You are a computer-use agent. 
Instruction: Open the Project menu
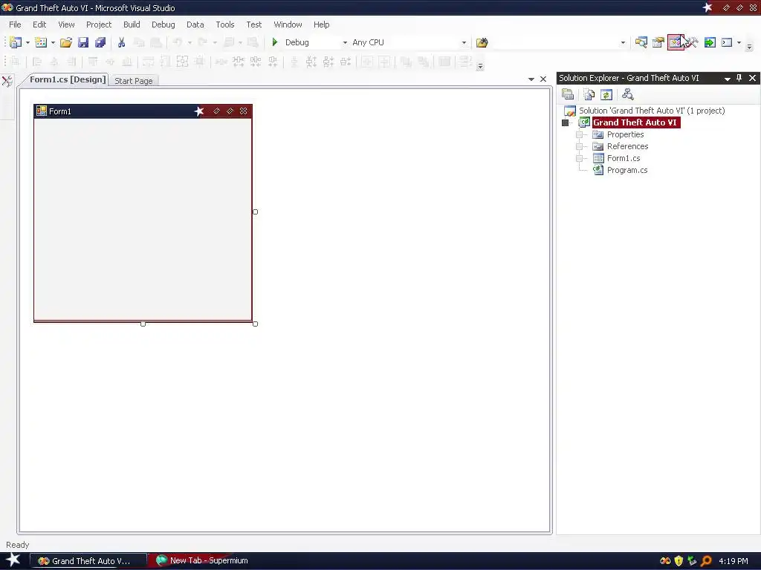pyautogui.click(x=99, y=24)
